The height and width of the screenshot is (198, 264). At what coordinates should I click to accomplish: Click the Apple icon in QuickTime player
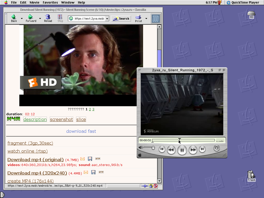point(140,155)
